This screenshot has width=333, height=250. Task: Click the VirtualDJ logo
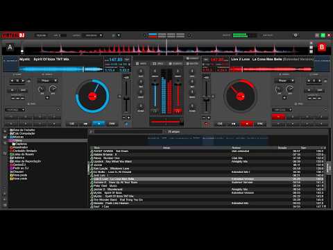click(x=13, y=35)
